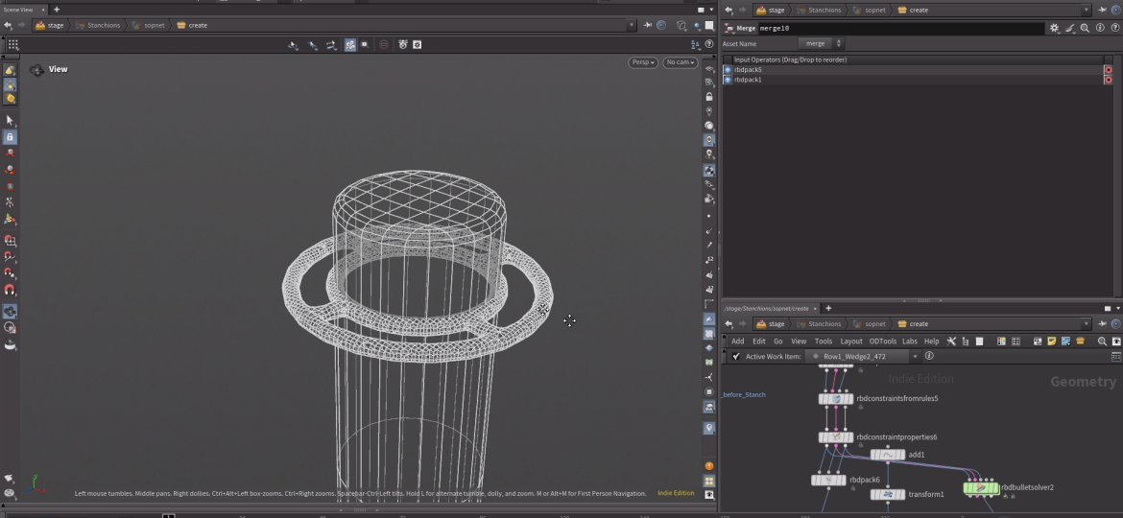This screenshot has width=1123, height=518.
Task: Add a sticky note in network editor
Action: point(1052,341)
